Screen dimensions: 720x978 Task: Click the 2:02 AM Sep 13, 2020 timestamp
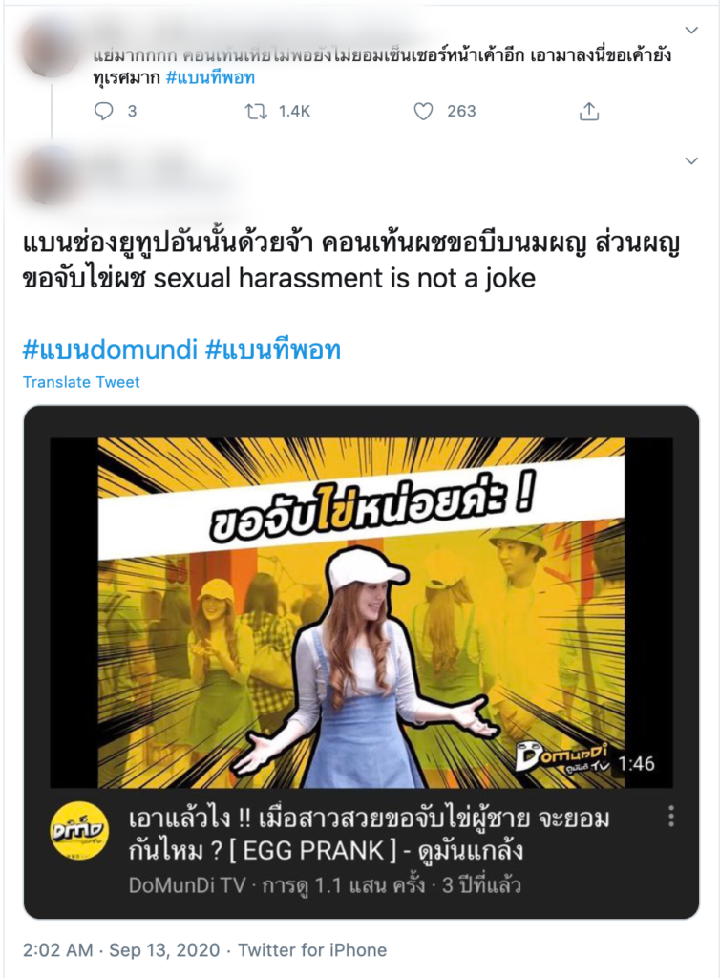click(121, 950)
